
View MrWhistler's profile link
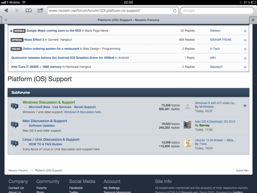point(207,107)
